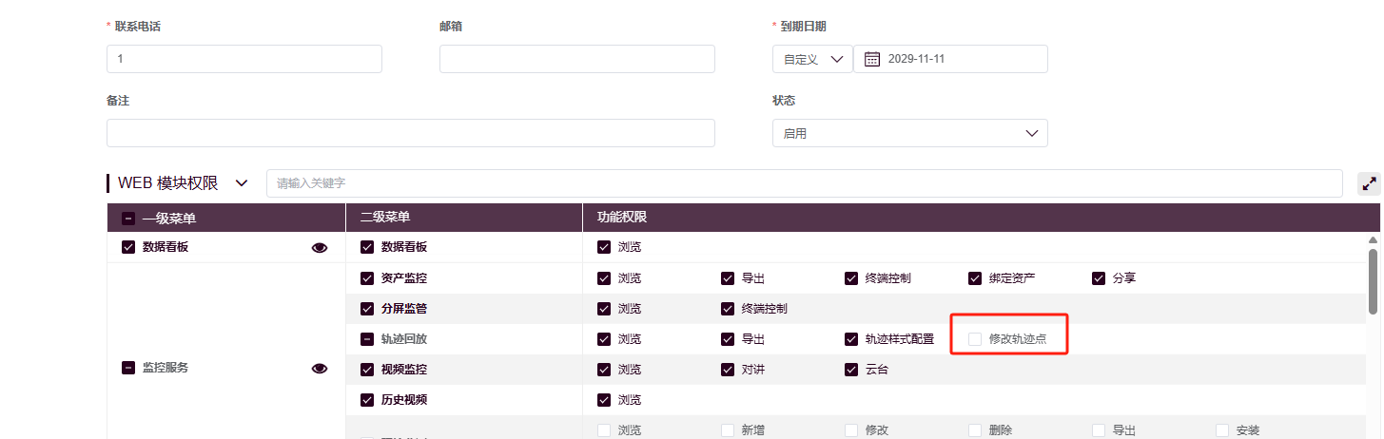Click the expand fullscreen icon beside search
This screenshot has height=439, width=1384.
click(1369, 183)
